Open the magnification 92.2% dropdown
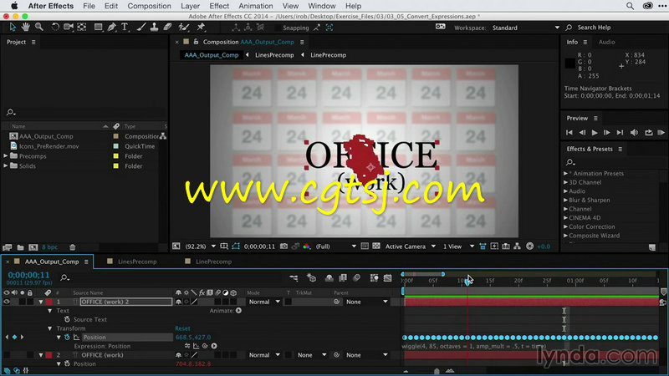This screenshot has width=669, height=376. [x=200, y=246]
